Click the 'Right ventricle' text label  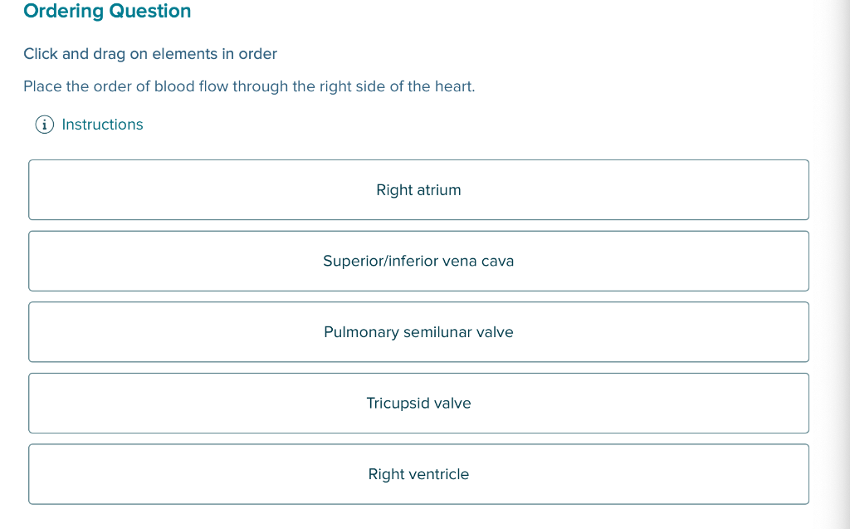click(x=418, y=474)
